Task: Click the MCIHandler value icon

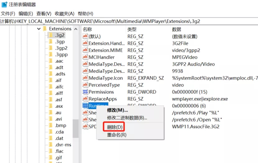Action: coord(85,57)
